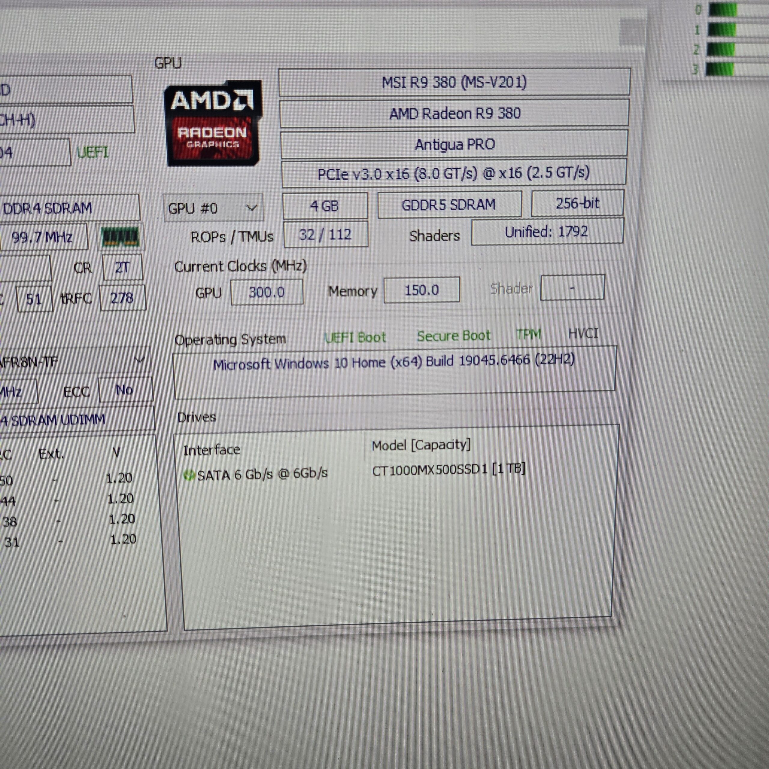Click core 1 usage bar
Image resolution: width=769 pixels, height=769 pixels.
tap(739, 30)
